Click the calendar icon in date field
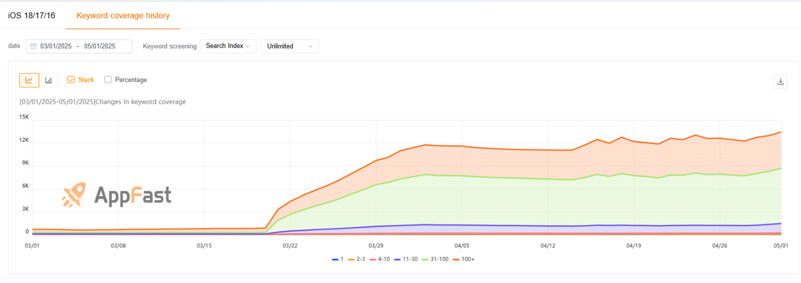 pyautogui.click(x=33, y=46)
